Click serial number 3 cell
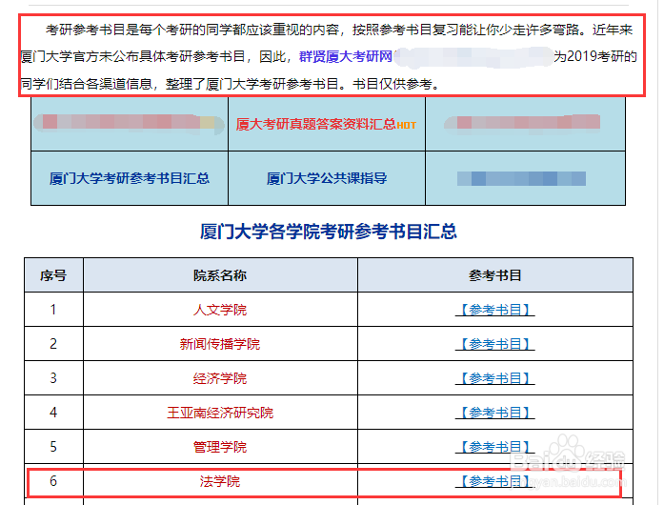This screenshot has width=664, height=505. pos(53,378)
